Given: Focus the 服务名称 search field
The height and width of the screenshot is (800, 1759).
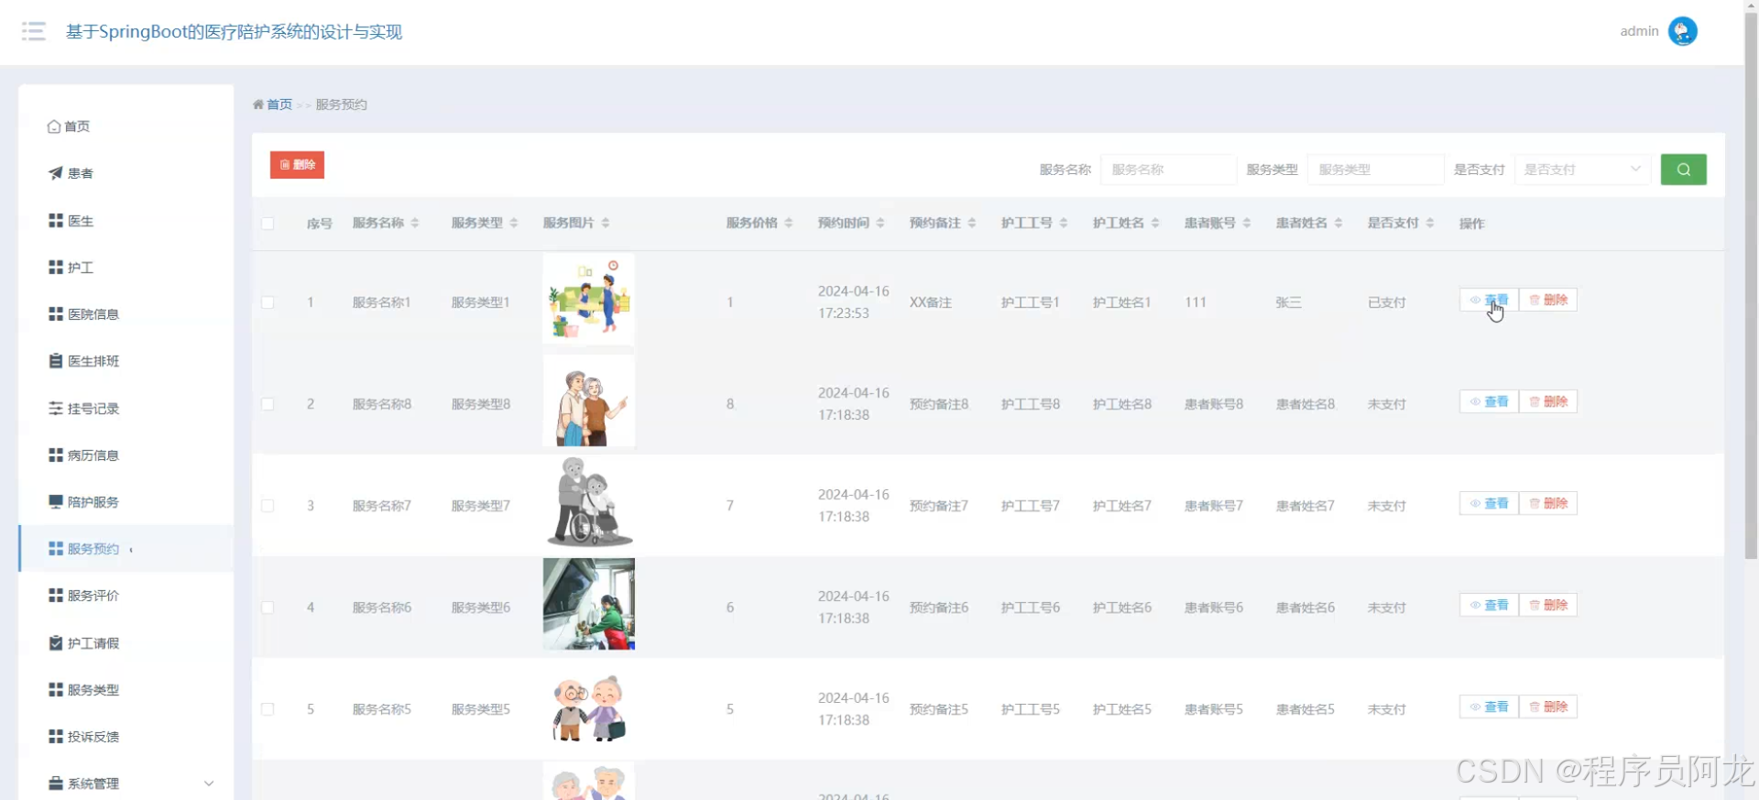Looking at the screenshot, I should coord(1168,170).
